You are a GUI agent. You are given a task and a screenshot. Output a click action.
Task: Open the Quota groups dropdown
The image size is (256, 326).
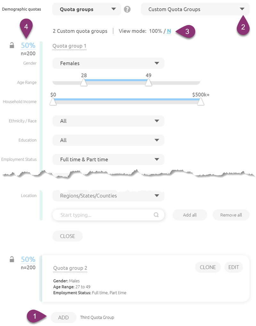coord(86,9)
